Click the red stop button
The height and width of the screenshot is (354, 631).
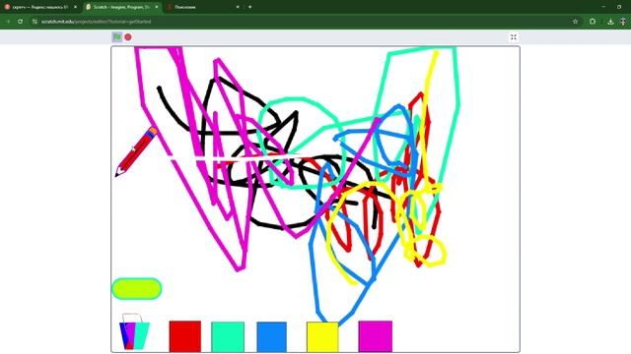(128, 37)
